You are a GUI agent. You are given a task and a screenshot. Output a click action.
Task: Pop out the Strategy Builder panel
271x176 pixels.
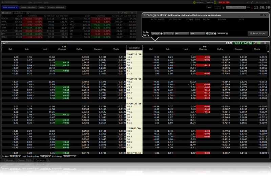click(262, 15)
